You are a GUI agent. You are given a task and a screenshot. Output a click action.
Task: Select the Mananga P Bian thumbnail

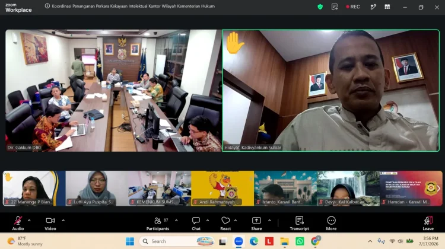pyautogui.click(x=34, y=189)
